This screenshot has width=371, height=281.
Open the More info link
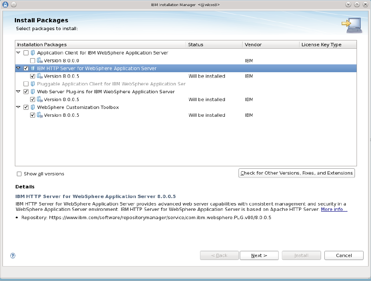[x=334, y=209]
